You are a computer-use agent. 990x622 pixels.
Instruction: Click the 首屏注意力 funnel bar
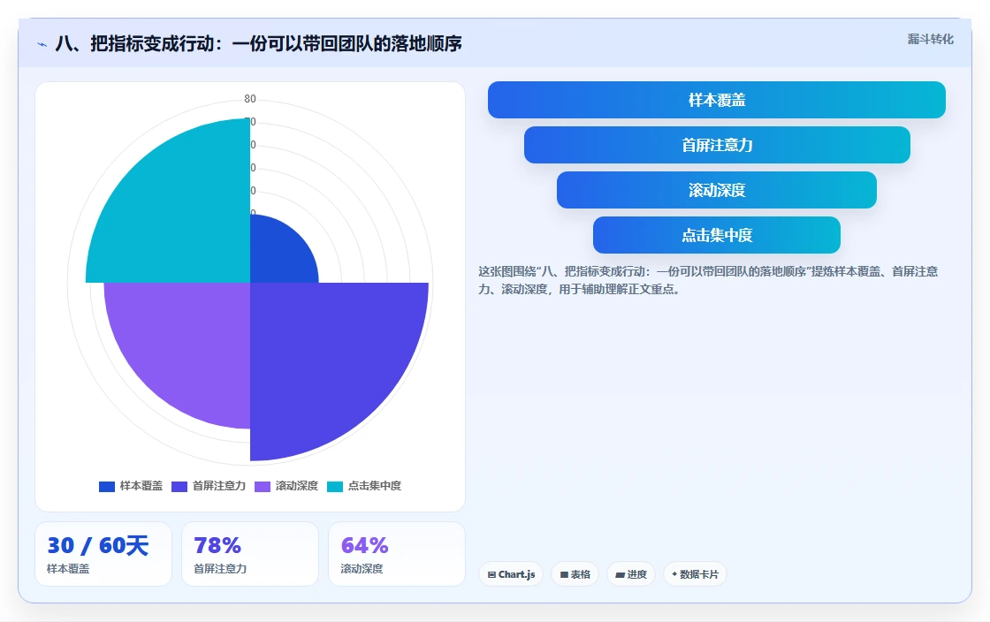pos(717,145)
